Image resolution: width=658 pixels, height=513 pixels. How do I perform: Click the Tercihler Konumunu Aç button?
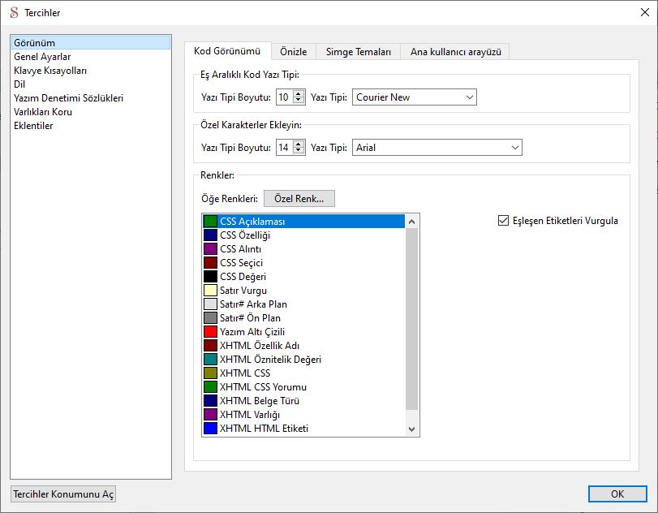click(63, 494)
